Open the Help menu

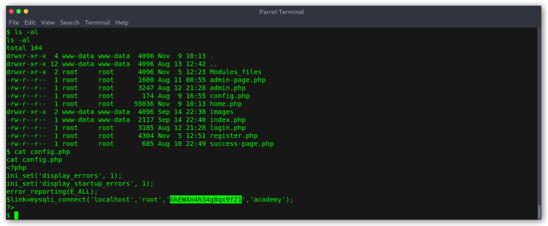pos(122,23)
